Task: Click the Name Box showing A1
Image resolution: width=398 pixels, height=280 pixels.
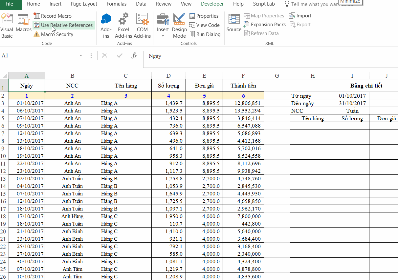Action: (x=39, y=56)
